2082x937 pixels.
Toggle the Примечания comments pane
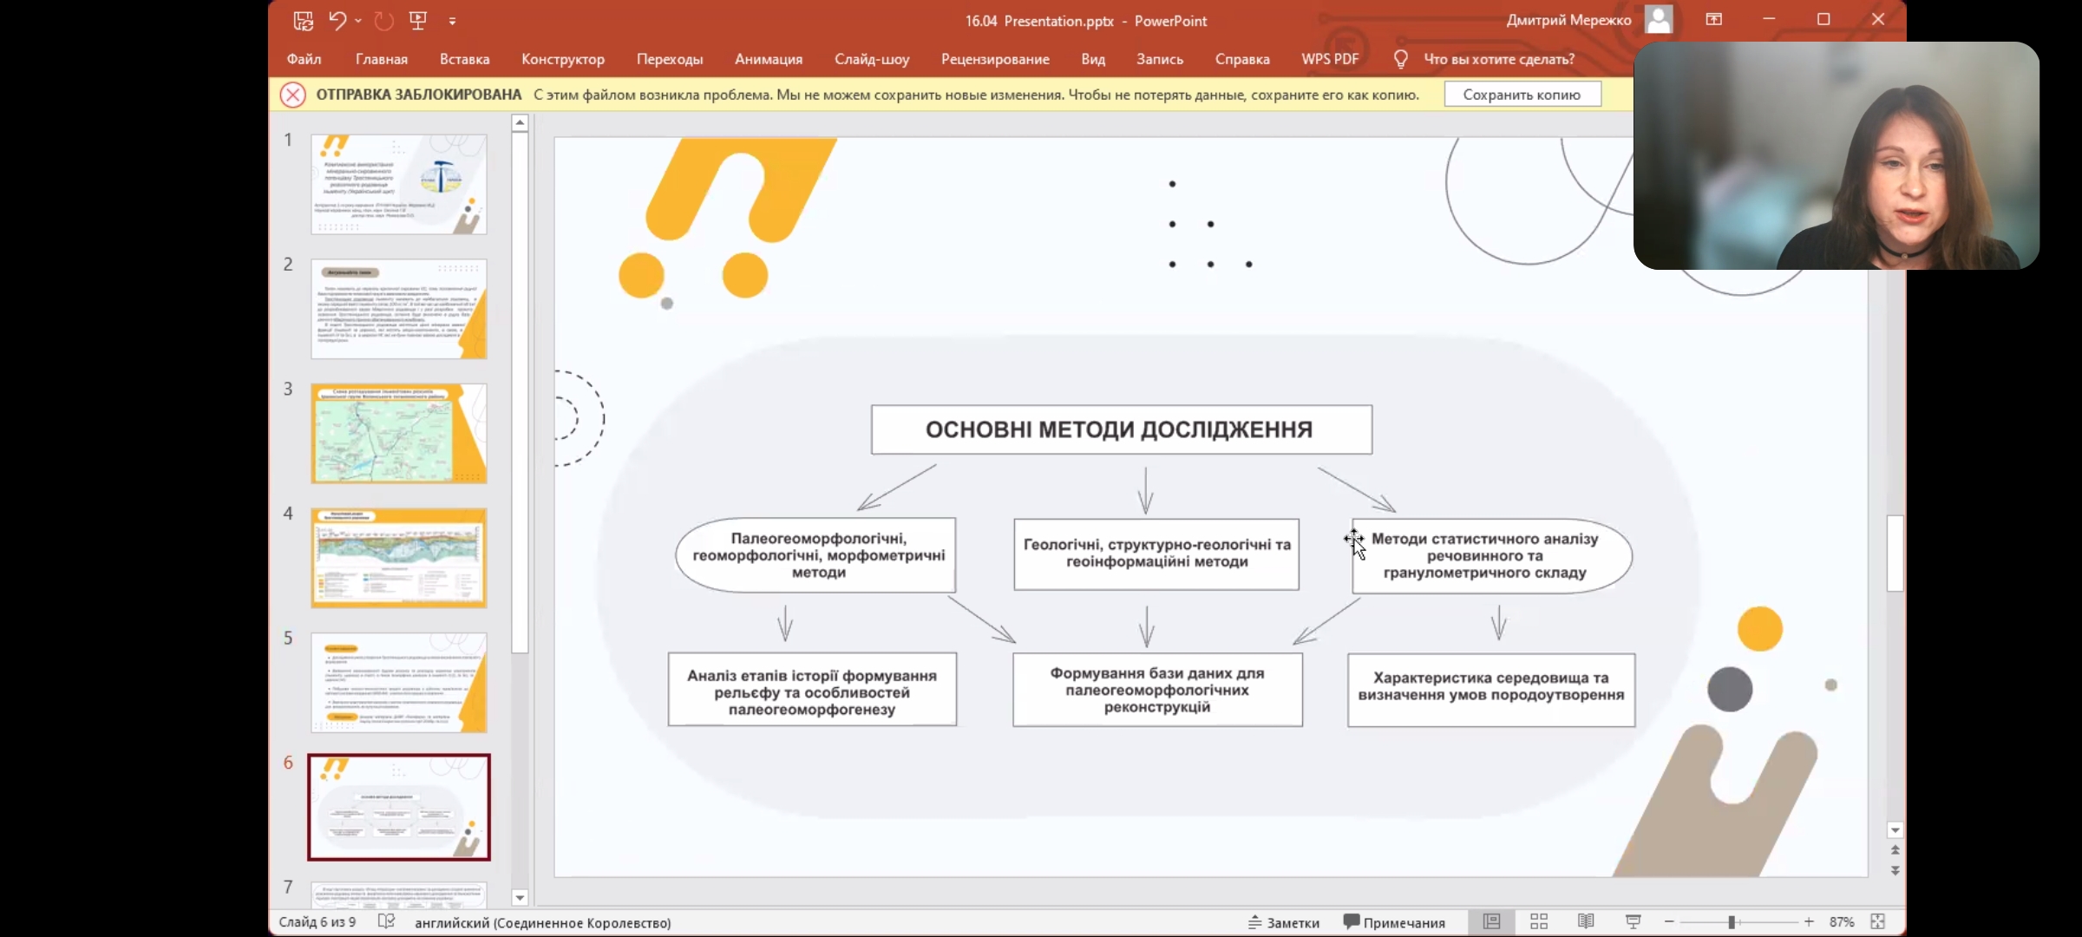[x=1394, y=922]
